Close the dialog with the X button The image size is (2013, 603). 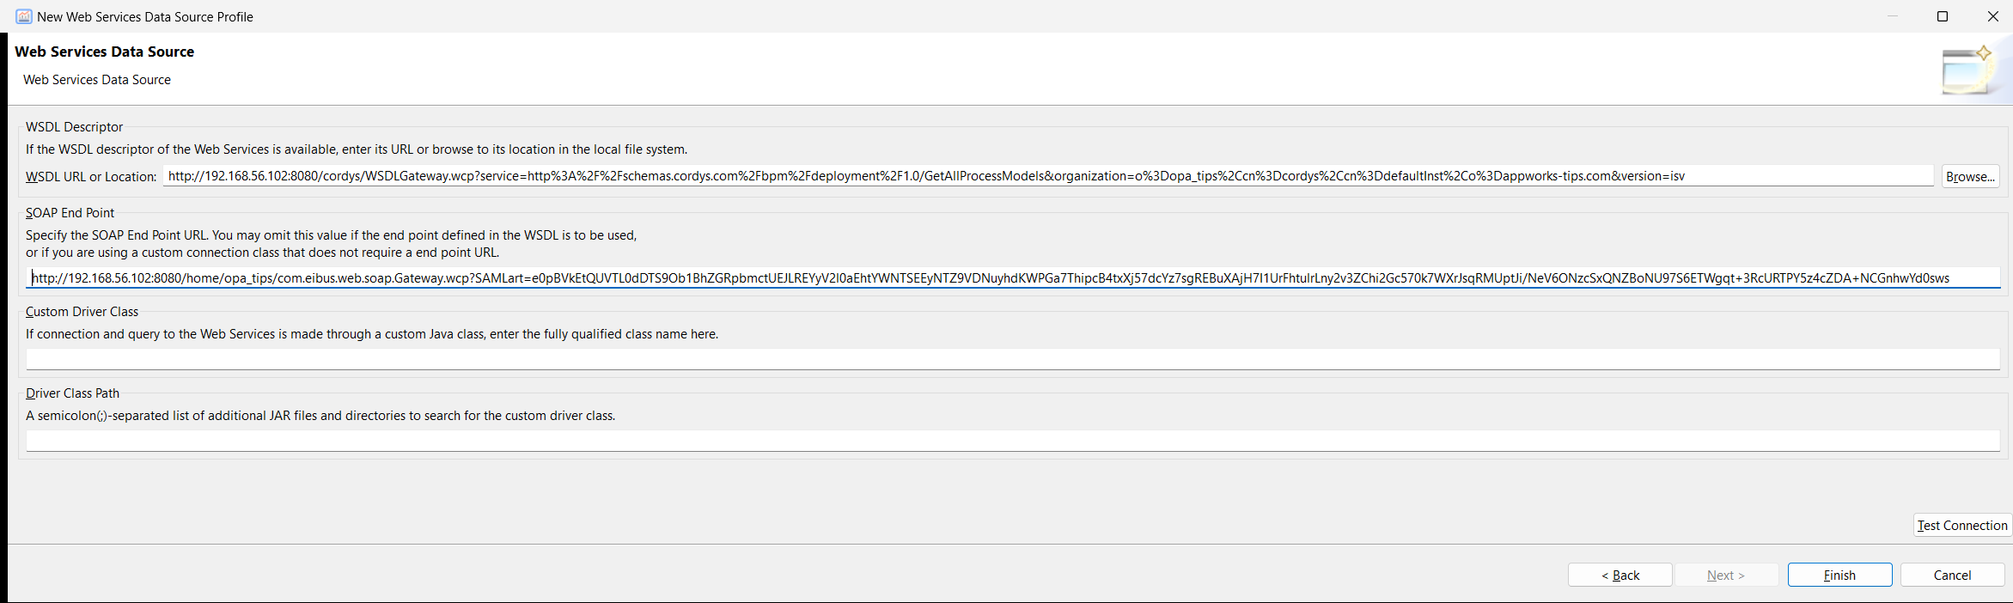click(1992, 16)
